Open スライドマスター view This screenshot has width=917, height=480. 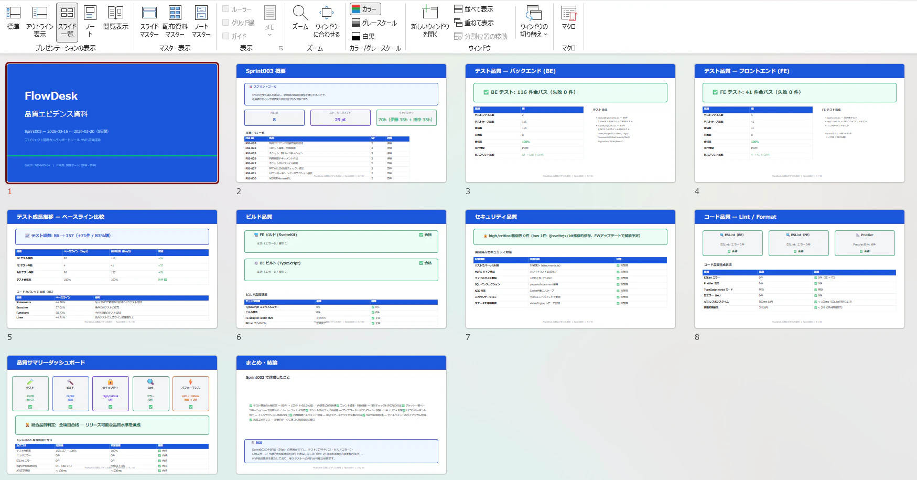[149, 22]
